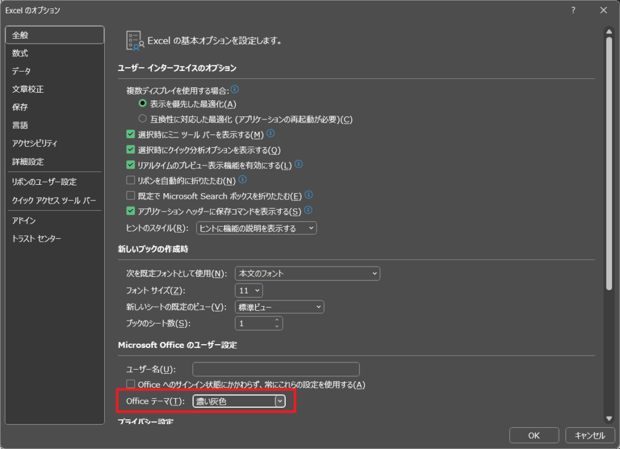Open the Office テーマ dropdown

(x=279, y=401)
